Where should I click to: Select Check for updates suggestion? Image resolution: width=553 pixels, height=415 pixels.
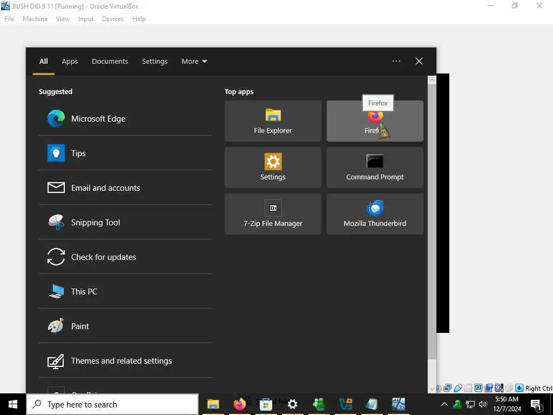(125, 257)
